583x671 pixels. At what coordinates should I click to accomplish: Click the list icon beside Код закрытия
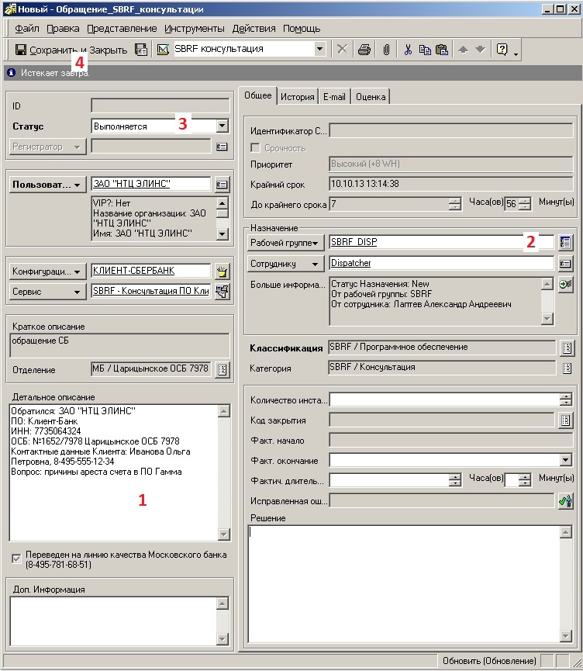(x=565, y=420)
